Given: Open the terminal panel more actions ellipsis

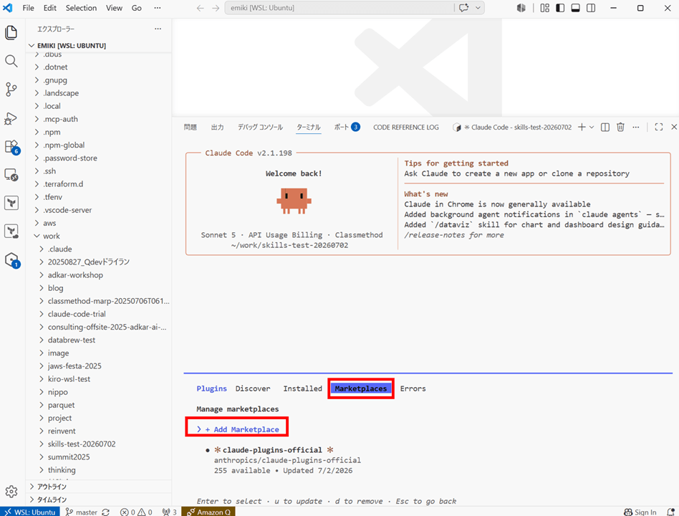Looking at the screenshot, I should [x=636, y=127].
